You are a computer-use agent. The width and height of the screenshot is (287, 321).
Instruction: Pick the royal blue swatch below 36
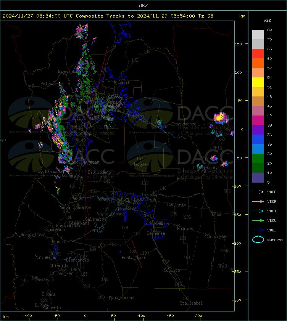click(x=258, y=140)
